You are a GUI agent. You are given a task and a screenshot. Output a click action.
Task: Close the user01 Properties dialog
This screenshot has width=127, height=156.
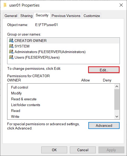[121, 5]
